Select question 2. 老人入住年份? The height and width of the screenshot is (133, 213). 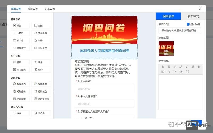[x=87, y=97]
